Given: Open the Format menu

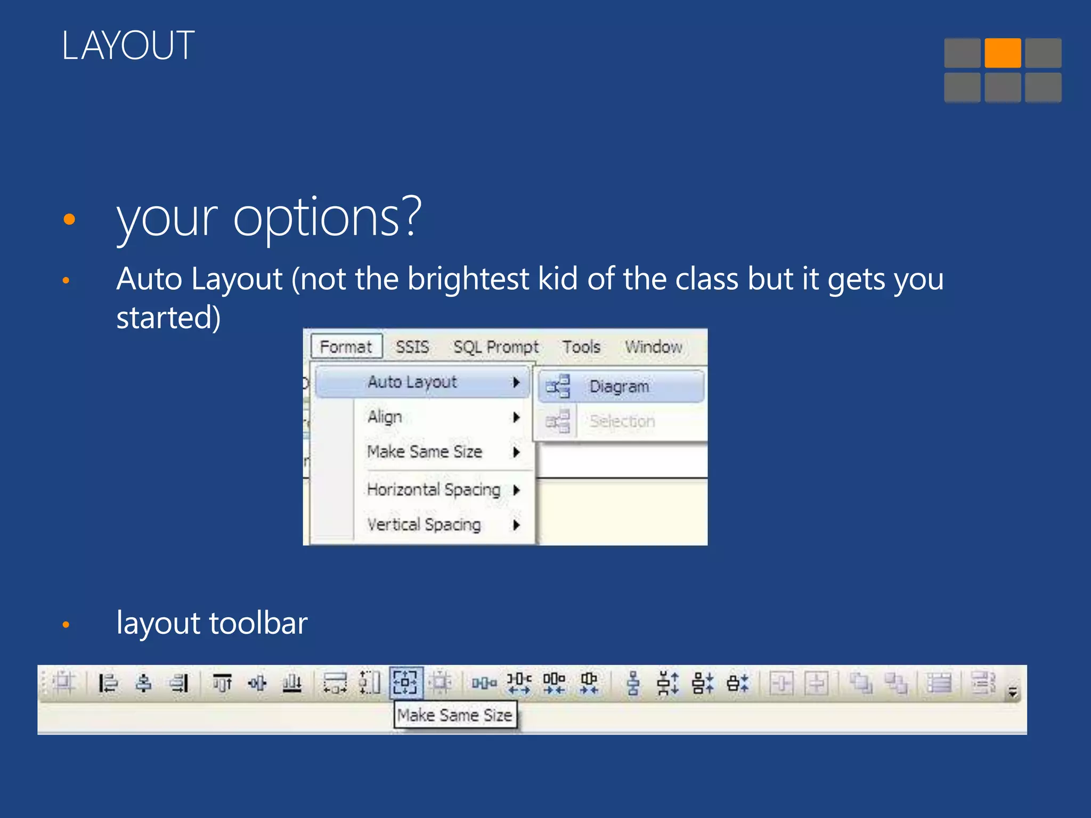Looking at the screenshot, I should tap(346, 347).
